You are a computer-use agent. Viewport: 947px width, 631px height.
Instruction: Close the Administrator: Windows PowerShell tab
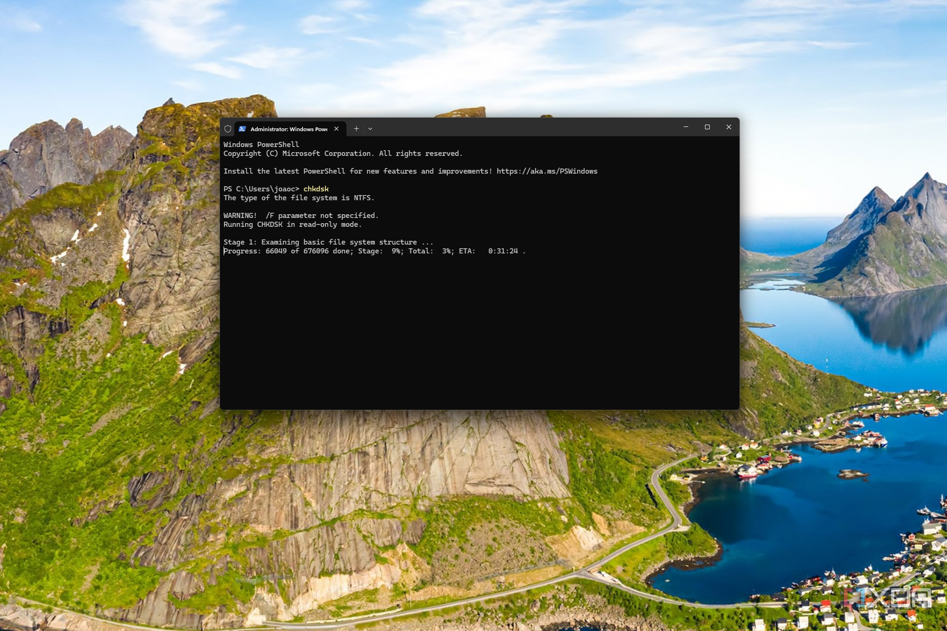click(x=336, y=129)
